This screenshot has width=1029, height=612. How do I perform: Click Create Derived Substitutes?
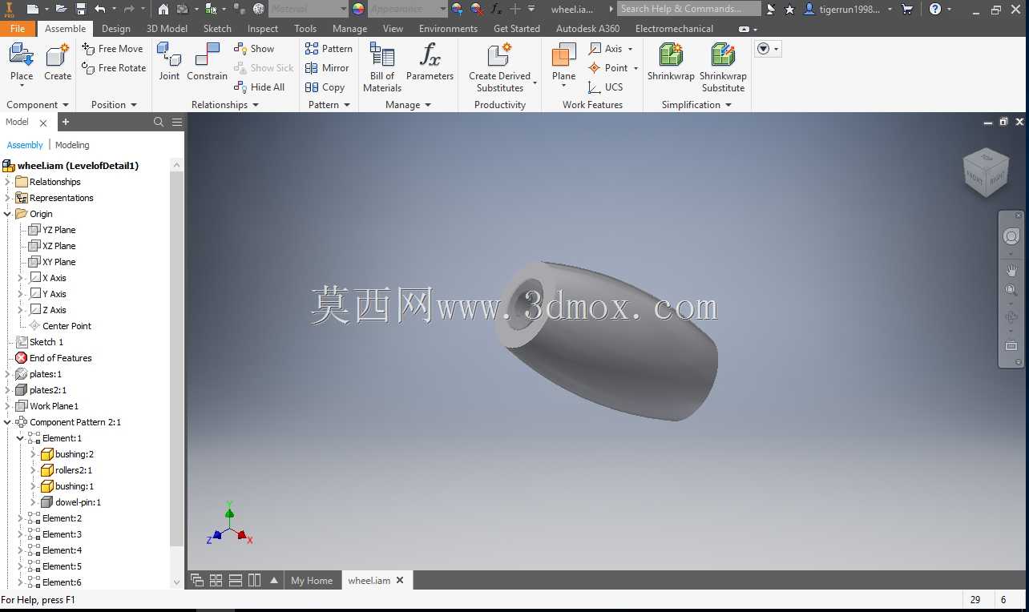[500, 67]
